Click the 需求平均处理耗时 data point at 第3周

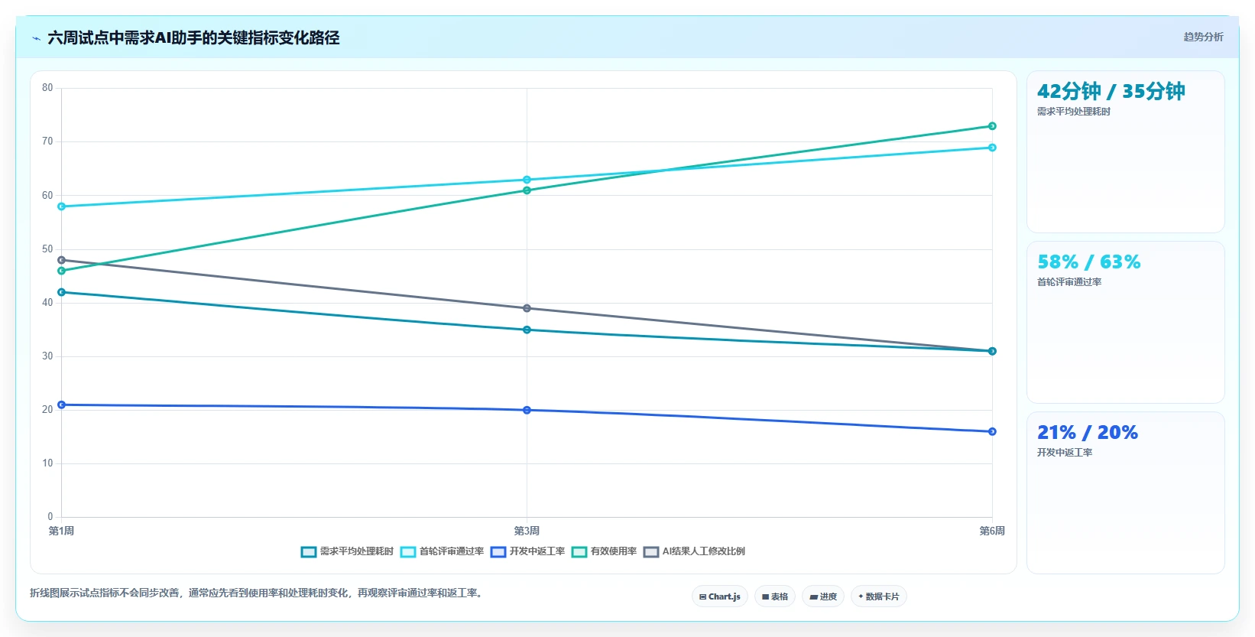(527, 330)
